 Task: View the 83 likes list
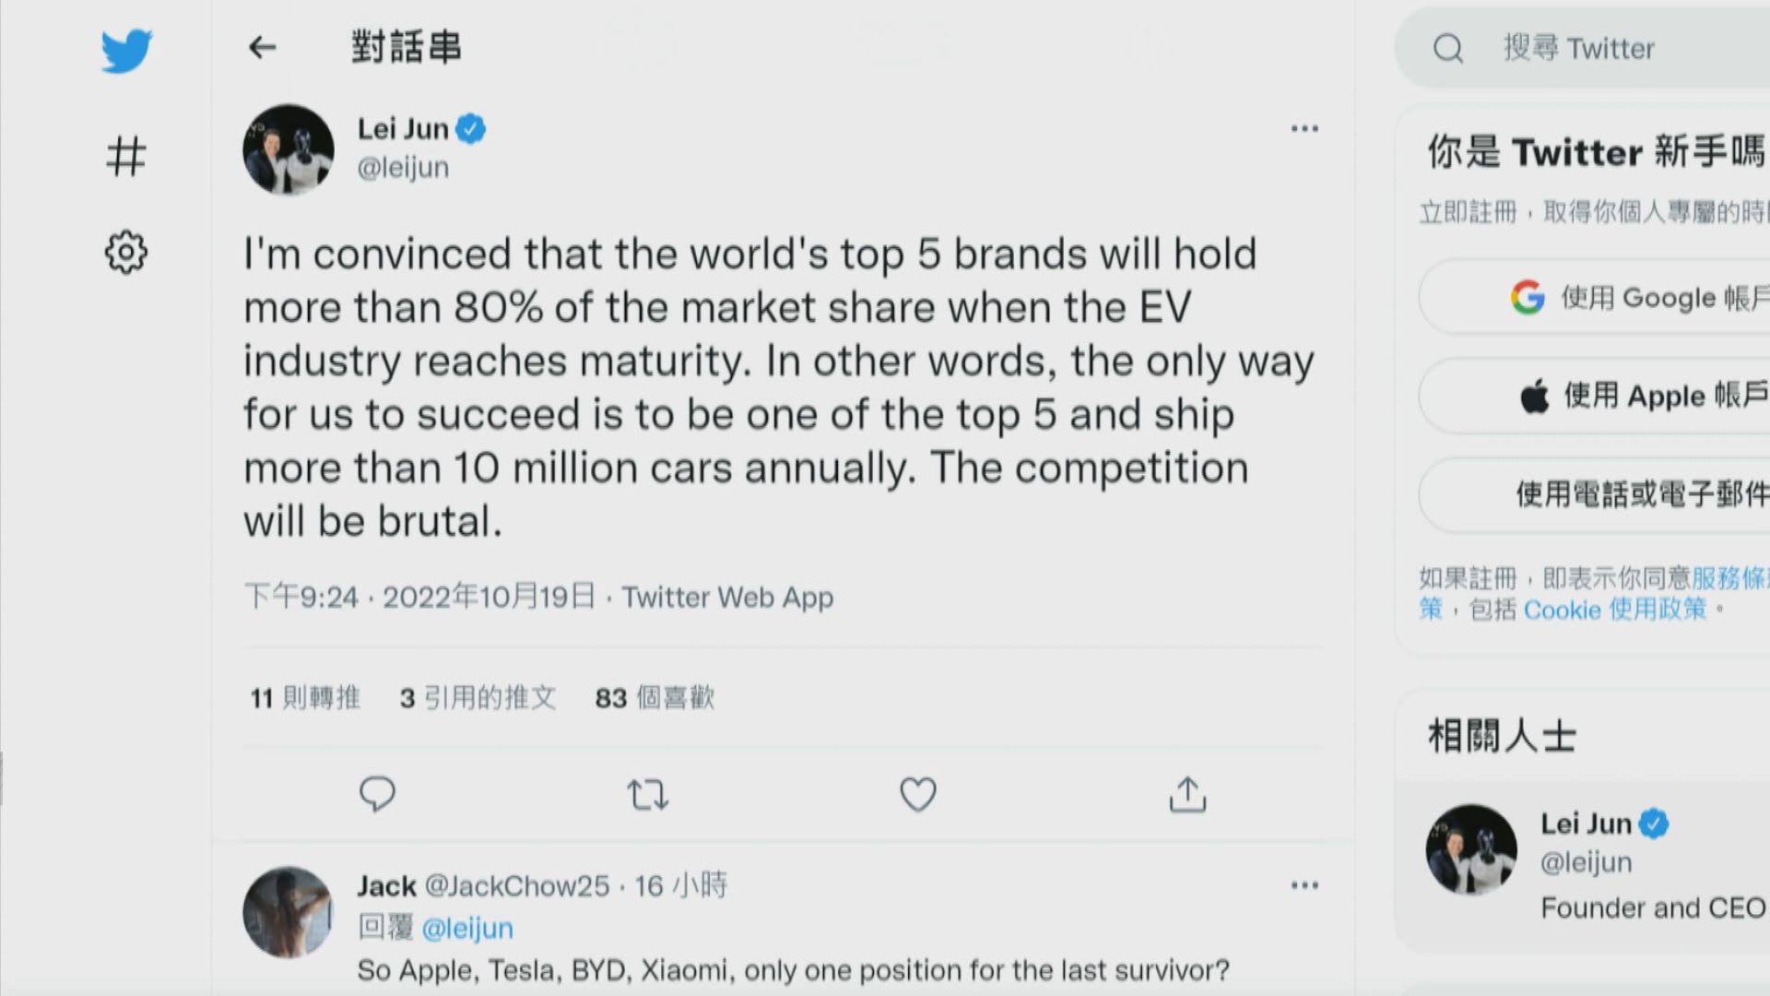655,698
